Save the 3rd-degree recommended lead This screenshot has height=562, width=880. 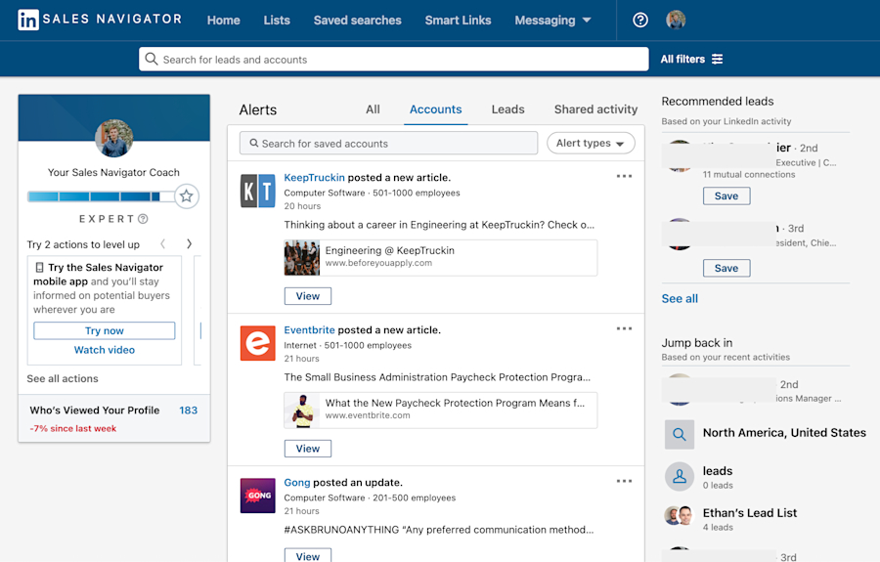click(726, 268)
